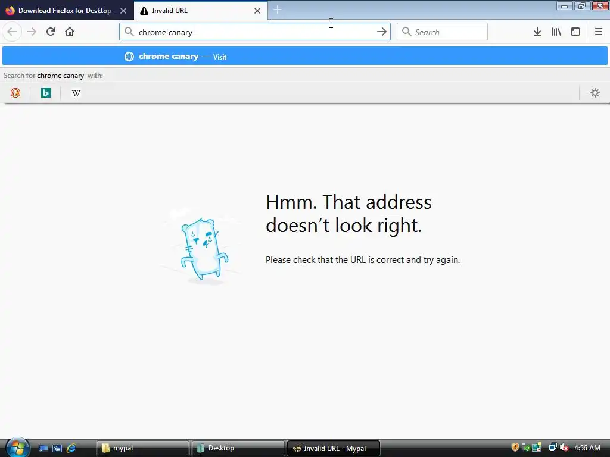Go back one page with the back arrow
This screenshot has height=457, width=610.
pyautogui.click(x=12, y=32)
